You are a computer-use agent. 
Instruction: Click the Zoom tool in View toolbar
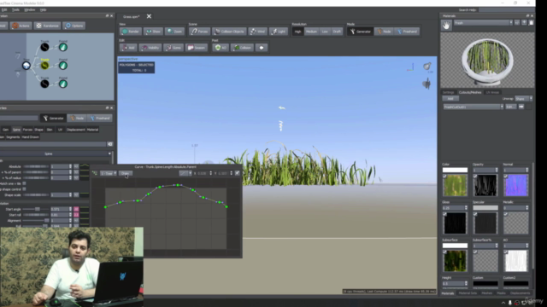174,32
